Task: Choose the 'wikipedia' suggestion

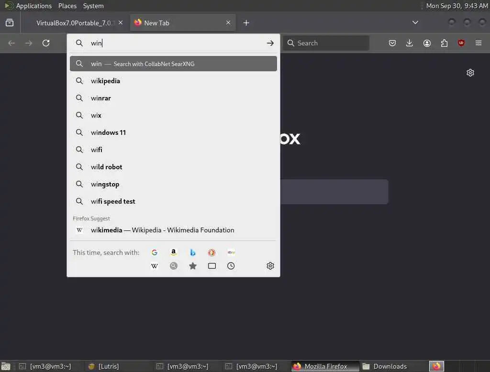Action: pos(173,81)
